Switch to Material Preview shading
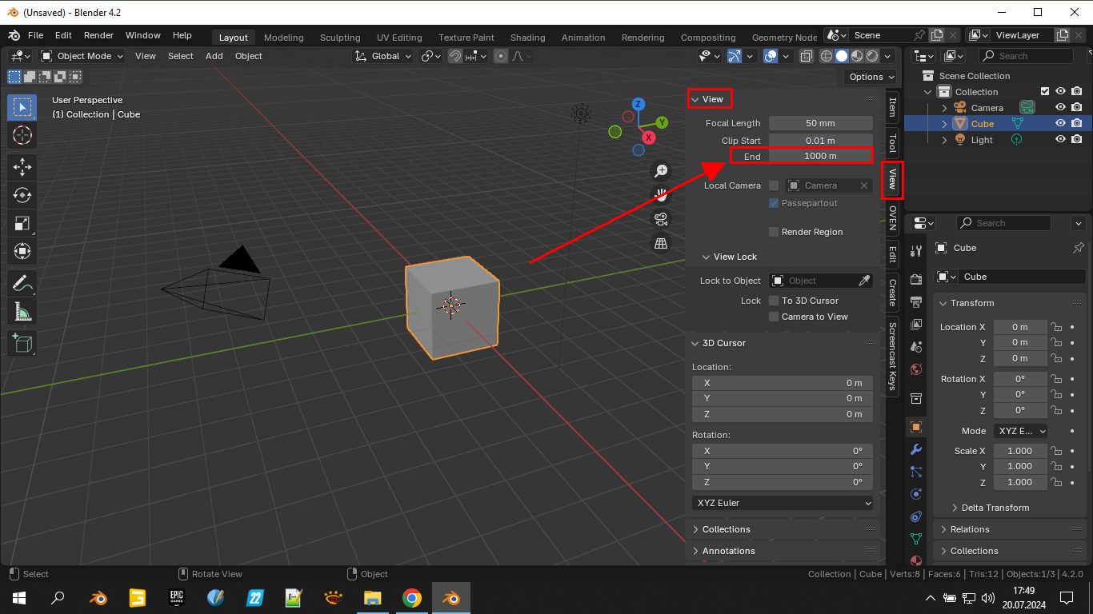This screenshot has width=1093, height=614. point(857,56)
